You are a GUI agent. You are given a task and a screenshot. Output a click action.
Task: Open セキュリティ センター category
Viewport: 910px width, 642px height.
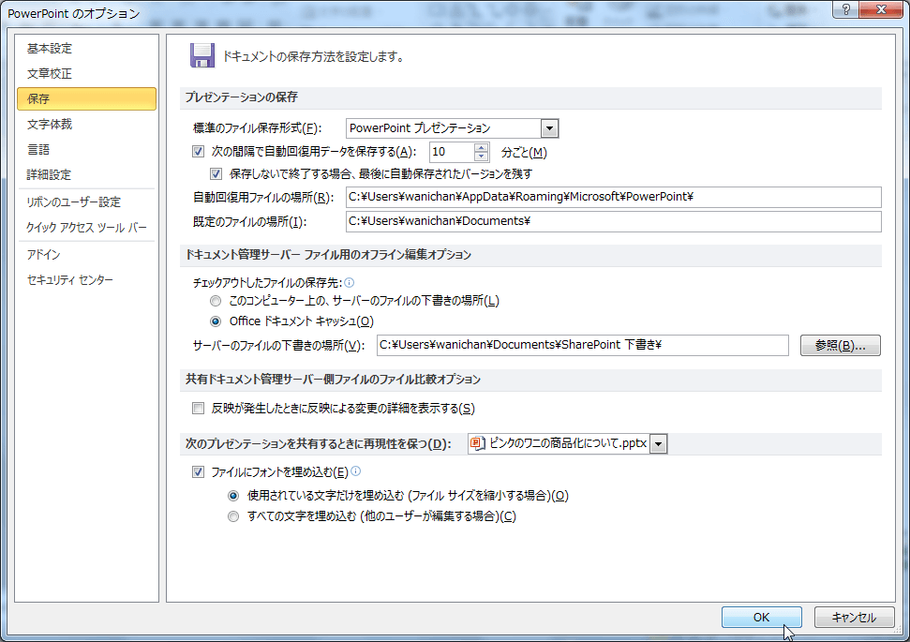pos(86,280)
